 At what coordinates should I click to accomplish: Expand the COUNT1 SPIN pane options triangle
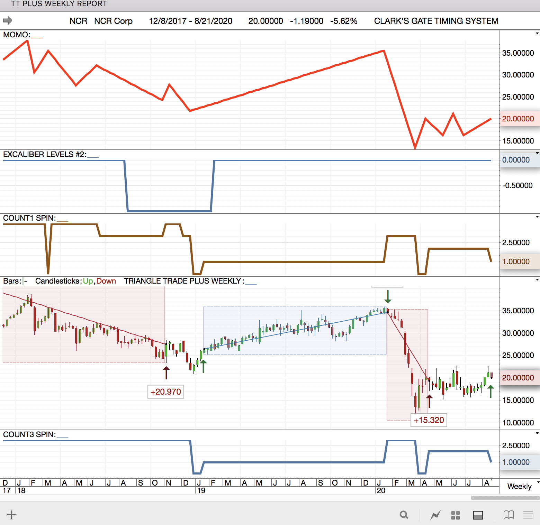tap(537, 217)
